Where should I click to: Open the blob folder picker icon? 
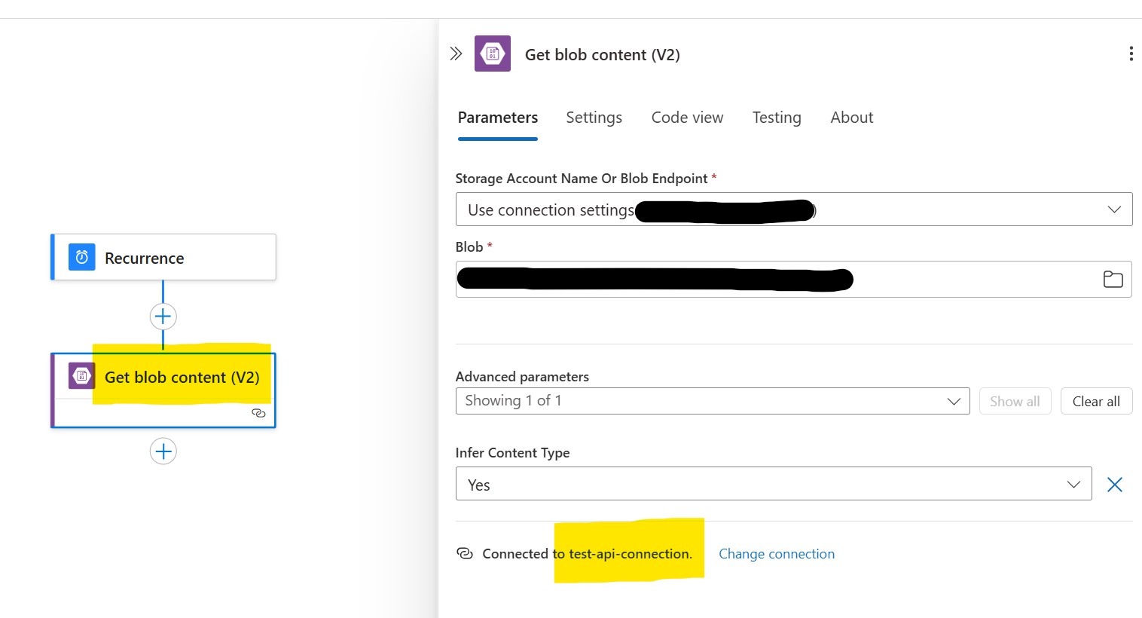point(1113,280)
